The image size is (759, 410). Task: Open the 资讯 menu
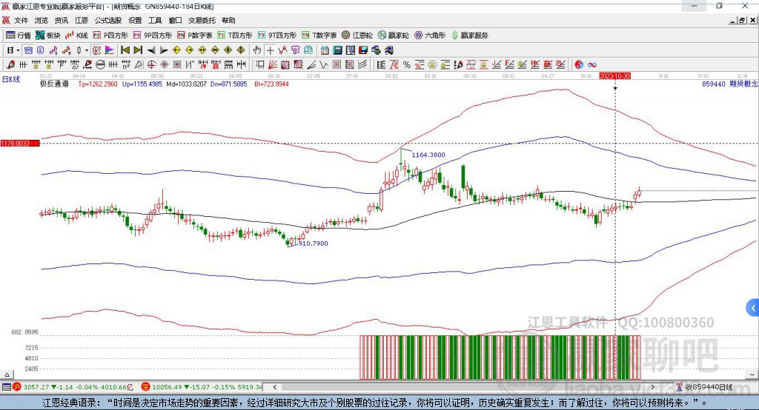(61, 20)
